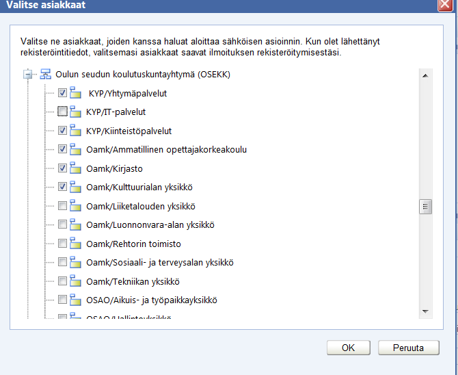Click the folder icon for KYP/IT-palvelut
458x375 pixels.
(x=75, y=111)
